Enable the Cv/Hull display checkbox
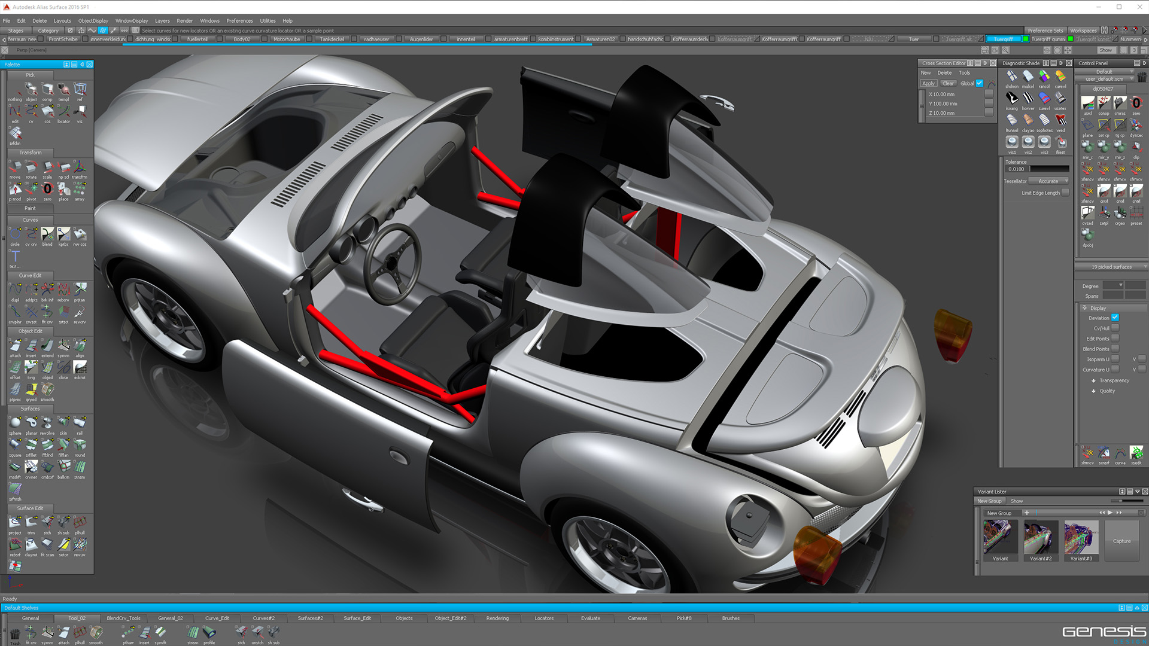The height and width of the screenshot is (646, 1149). 1115,328
